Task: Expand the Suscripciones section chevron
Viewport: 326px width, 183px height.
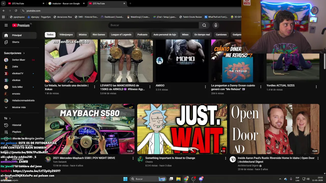Action: [24, 53]
